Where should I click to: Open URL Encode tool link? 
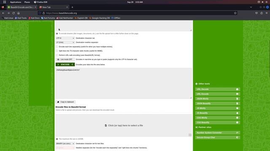coord(218,94)
